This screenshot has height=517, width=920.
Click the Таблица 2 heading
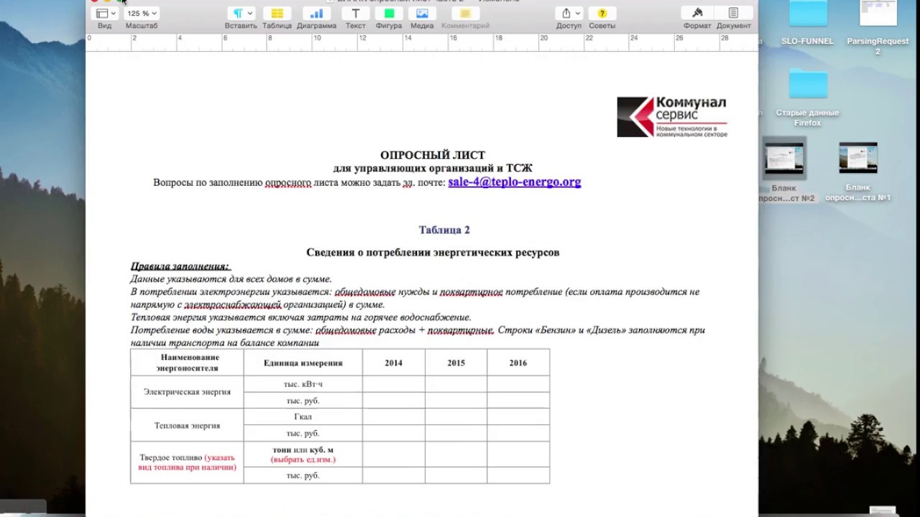point(444,230)
